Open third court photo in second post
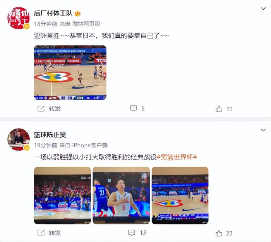 (x=180, y=195)
